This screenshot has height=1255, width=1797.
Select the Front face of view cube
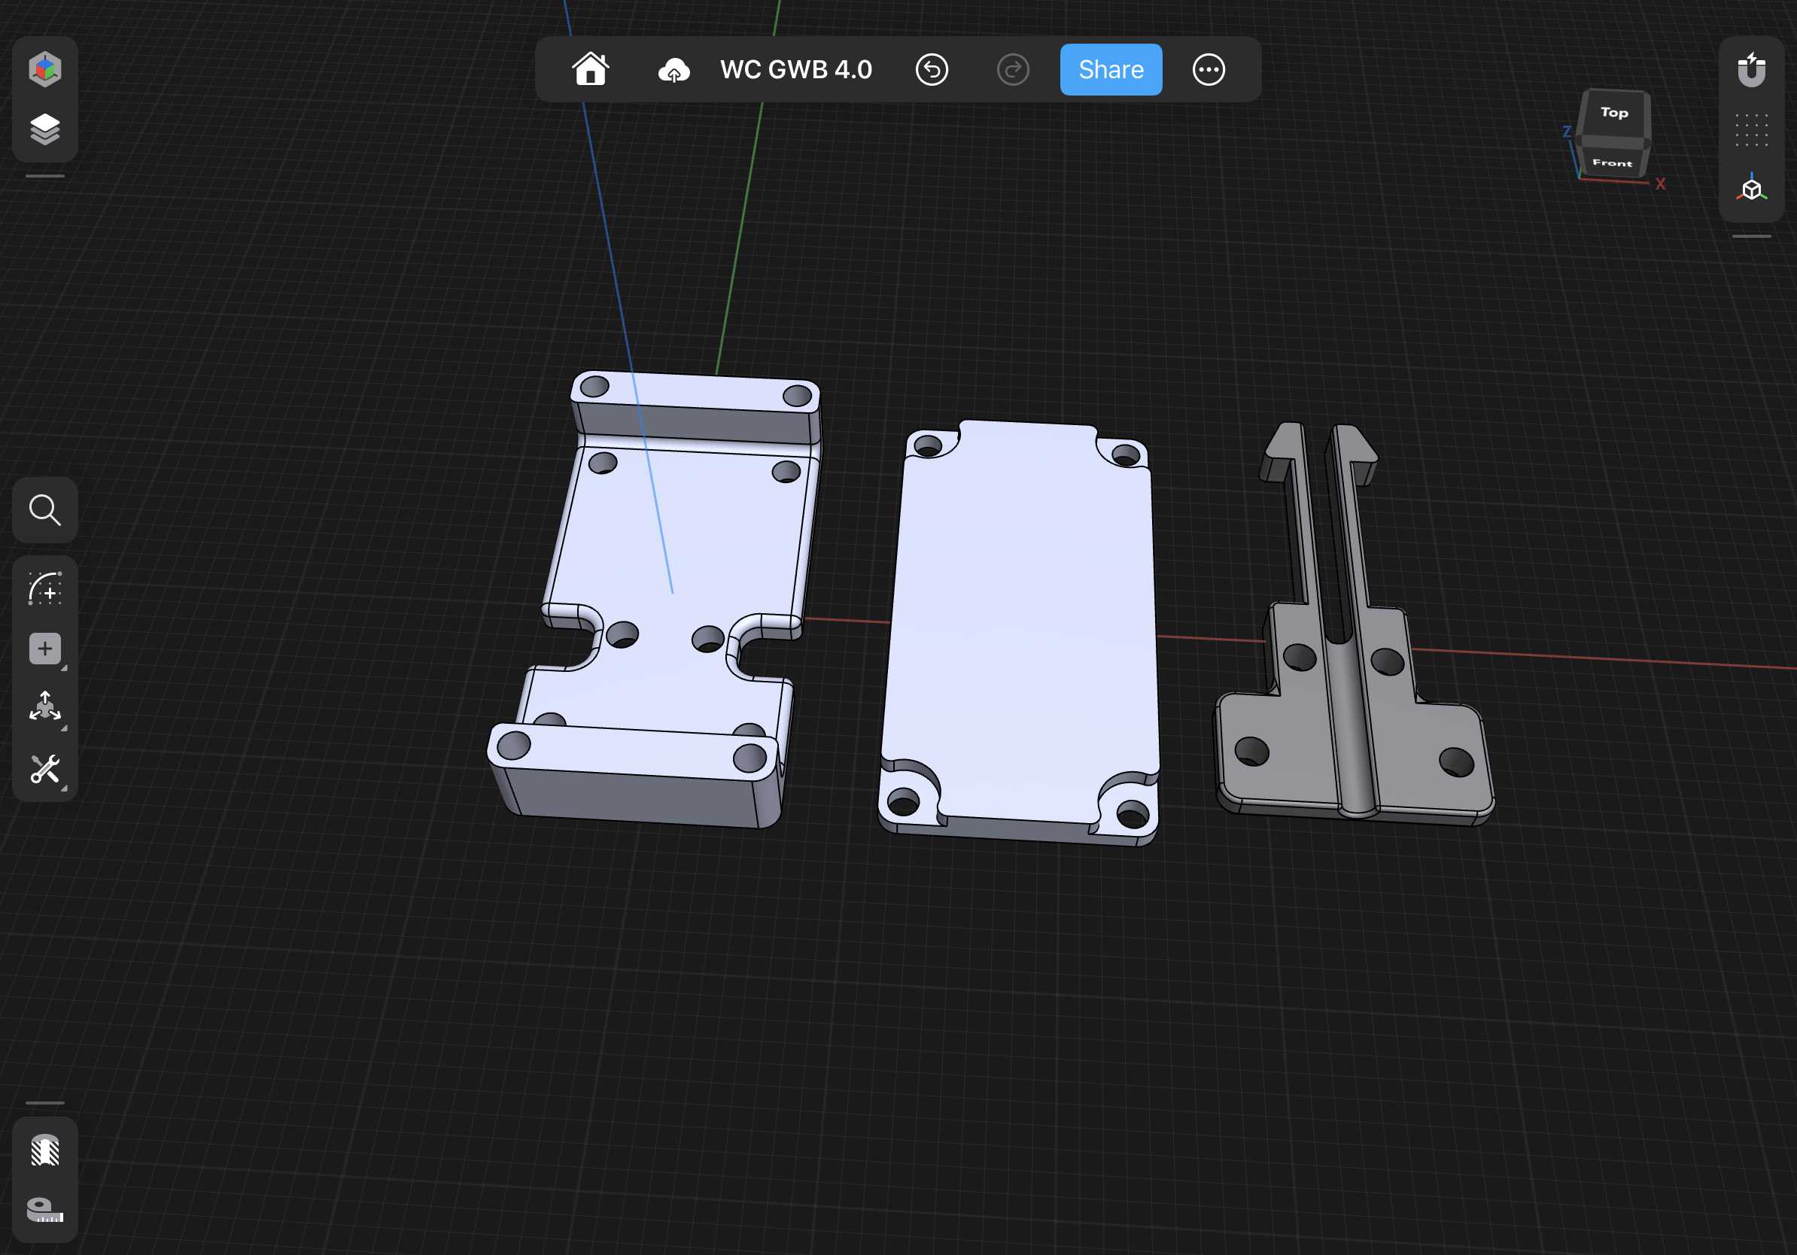coord(1612,163)
